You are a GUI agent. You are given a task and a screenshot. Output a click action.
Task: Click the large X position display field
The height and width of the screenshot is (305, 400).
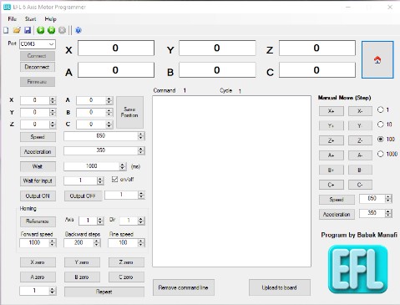tap(116, 48)
